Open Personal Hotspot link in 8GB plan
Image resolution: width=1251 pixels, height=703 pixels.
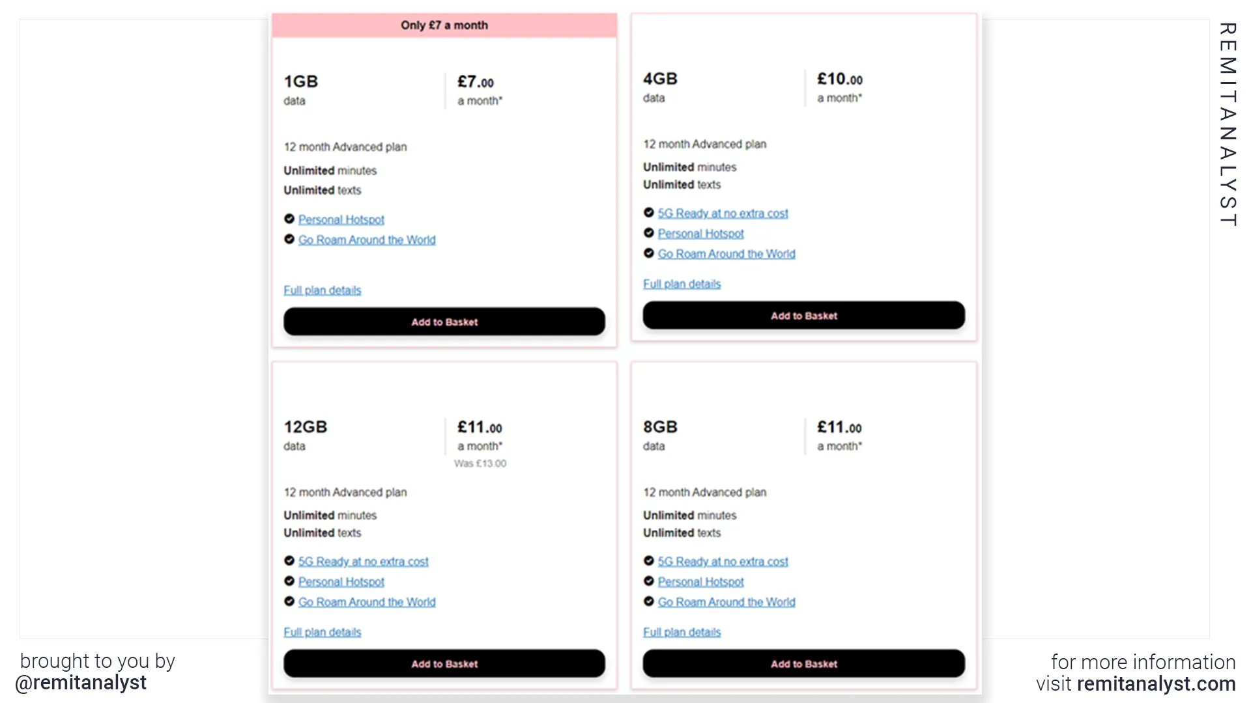pyautogui.click(x=701, y=581)
